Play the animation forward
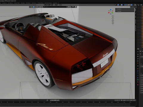Viewport: 143px width, 107px height. pyautogui.click(x=55, y=100)
